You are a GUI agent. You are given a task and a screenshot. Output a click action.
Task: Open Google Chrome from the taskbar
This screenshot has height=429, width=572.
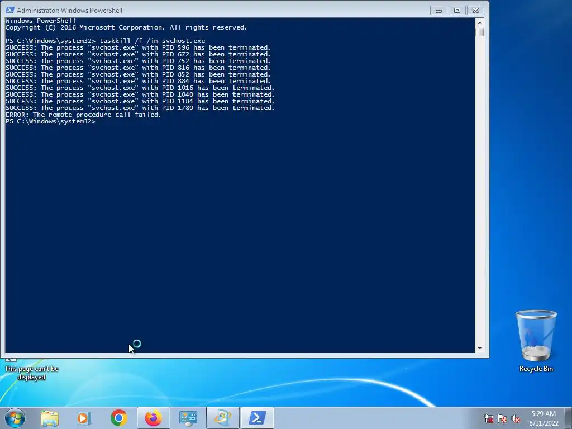coord(118,418)
